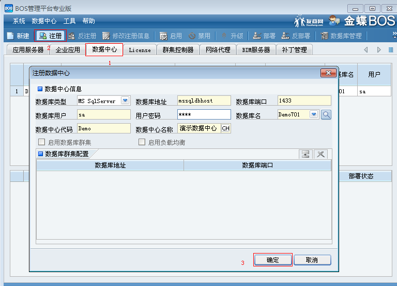Screen dimensions: 397x286
Task: Click the 友商网 logo icon
Action: coord(309,21)
